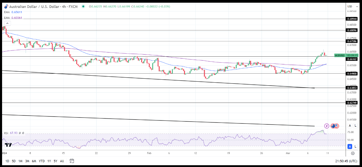The width and height of the screenshot is (362, 167).
Task: Click the 0.63853 price level label
Action: 352,88
